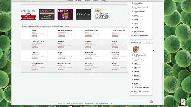Click the App Store vertical scrollbar thumb
The height and width of the screenshot is (107, 191).
click(x=163, y=84)
